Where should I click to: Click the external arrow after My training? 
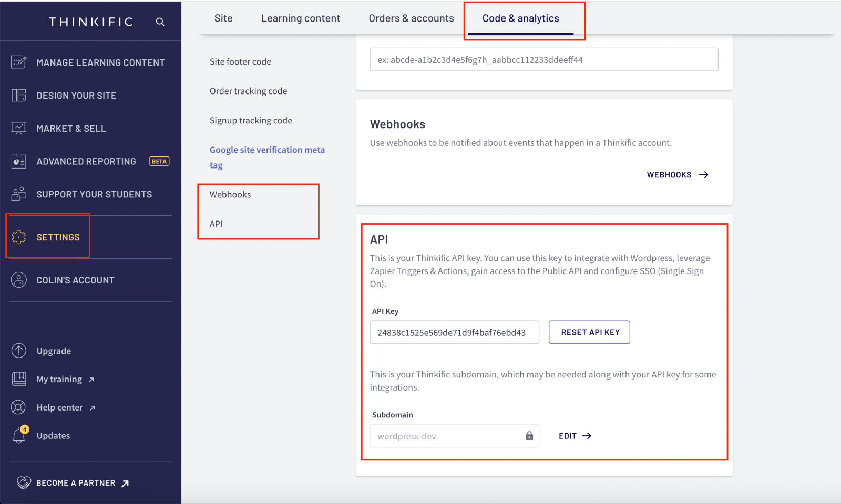point(91,380)
